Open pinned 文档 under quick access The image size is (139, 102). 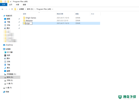pos(8,25)
